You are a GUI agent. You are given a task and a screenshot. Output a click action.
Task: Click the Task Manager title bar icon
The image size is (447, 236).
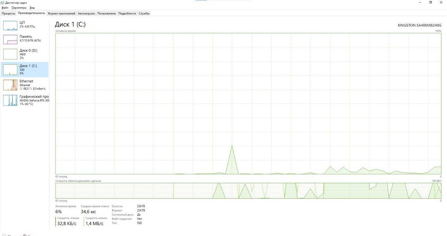2,3
